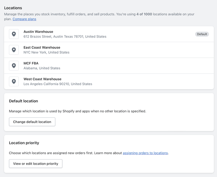The height and width of the screenshot is (177, 217).
Task: Click View or edit location priority button
Action: click(x=35, y=164)
